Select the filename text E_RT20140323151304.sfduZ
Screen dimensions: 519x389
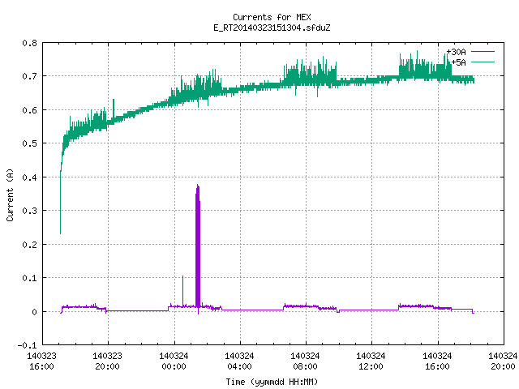[x=272, y=28]
